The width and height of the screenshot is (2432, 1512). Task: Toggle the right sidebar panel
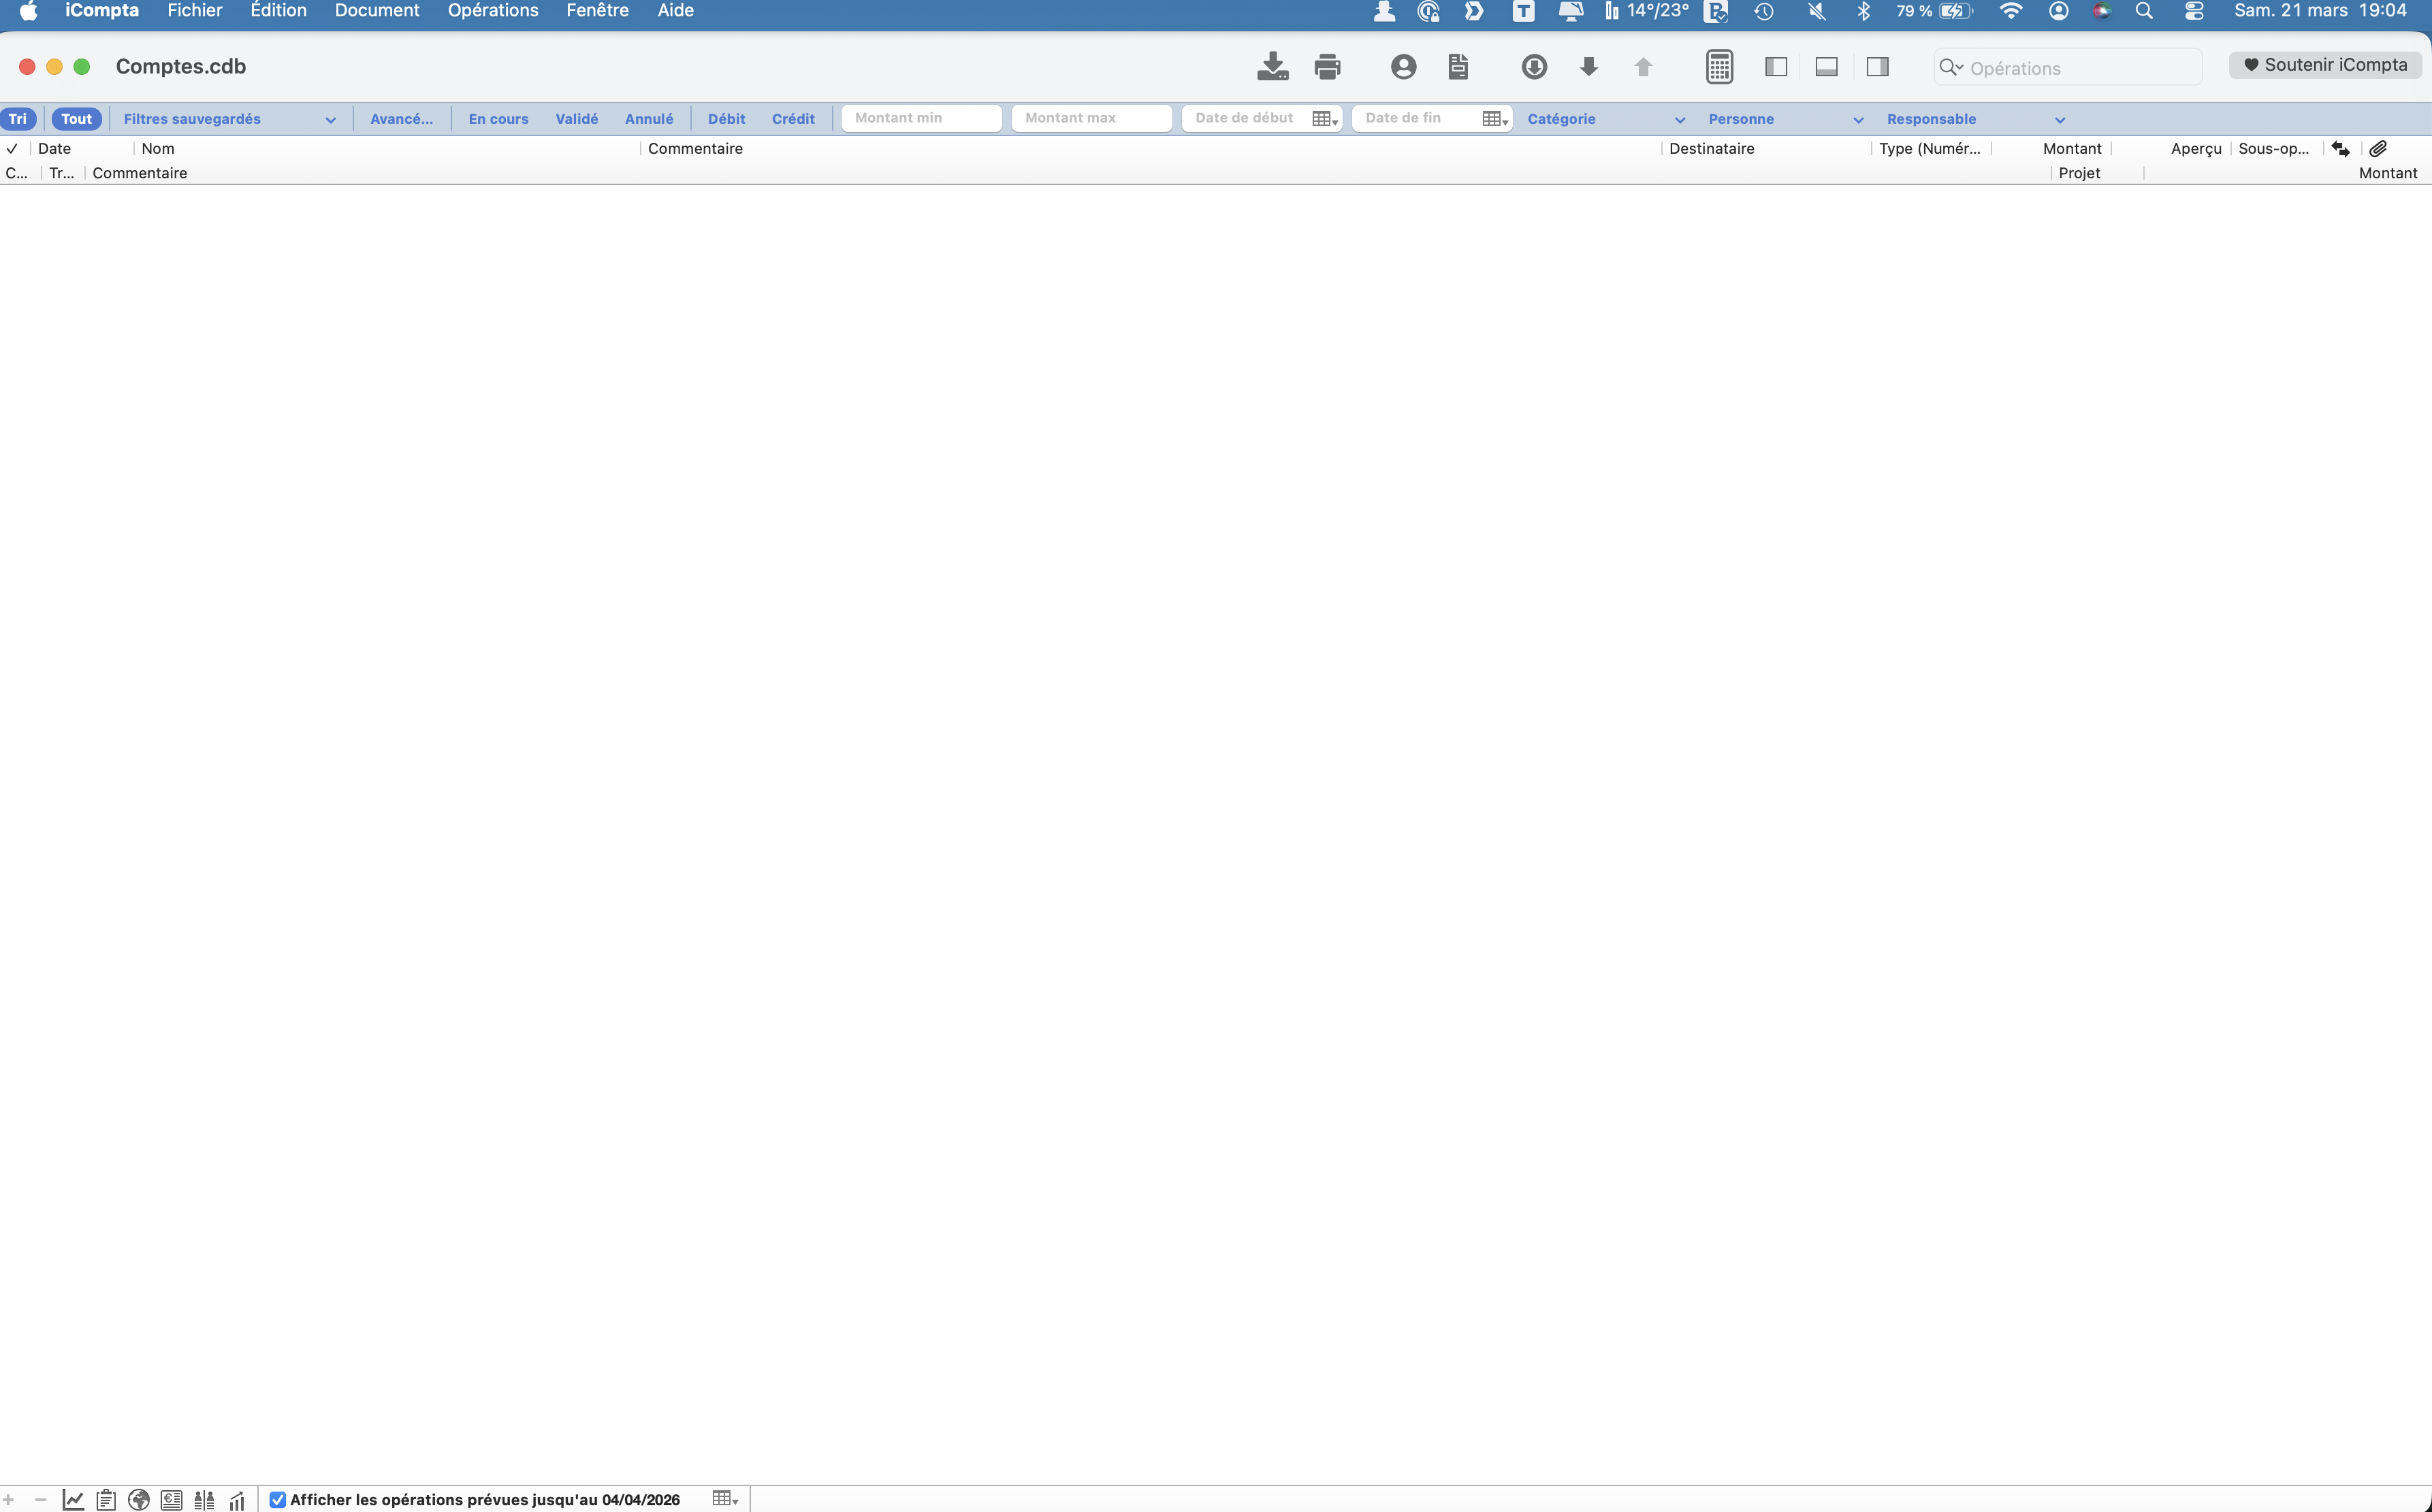[1877, 67]
